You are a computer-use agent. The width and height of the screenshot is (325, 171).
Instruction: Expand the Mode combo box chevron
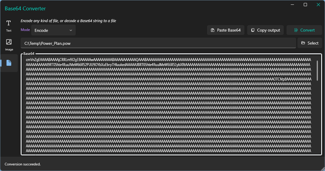(x=71, y=30)
